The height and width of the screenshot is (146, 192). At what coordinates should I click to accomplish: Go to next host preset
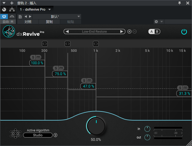click(30, 16)
